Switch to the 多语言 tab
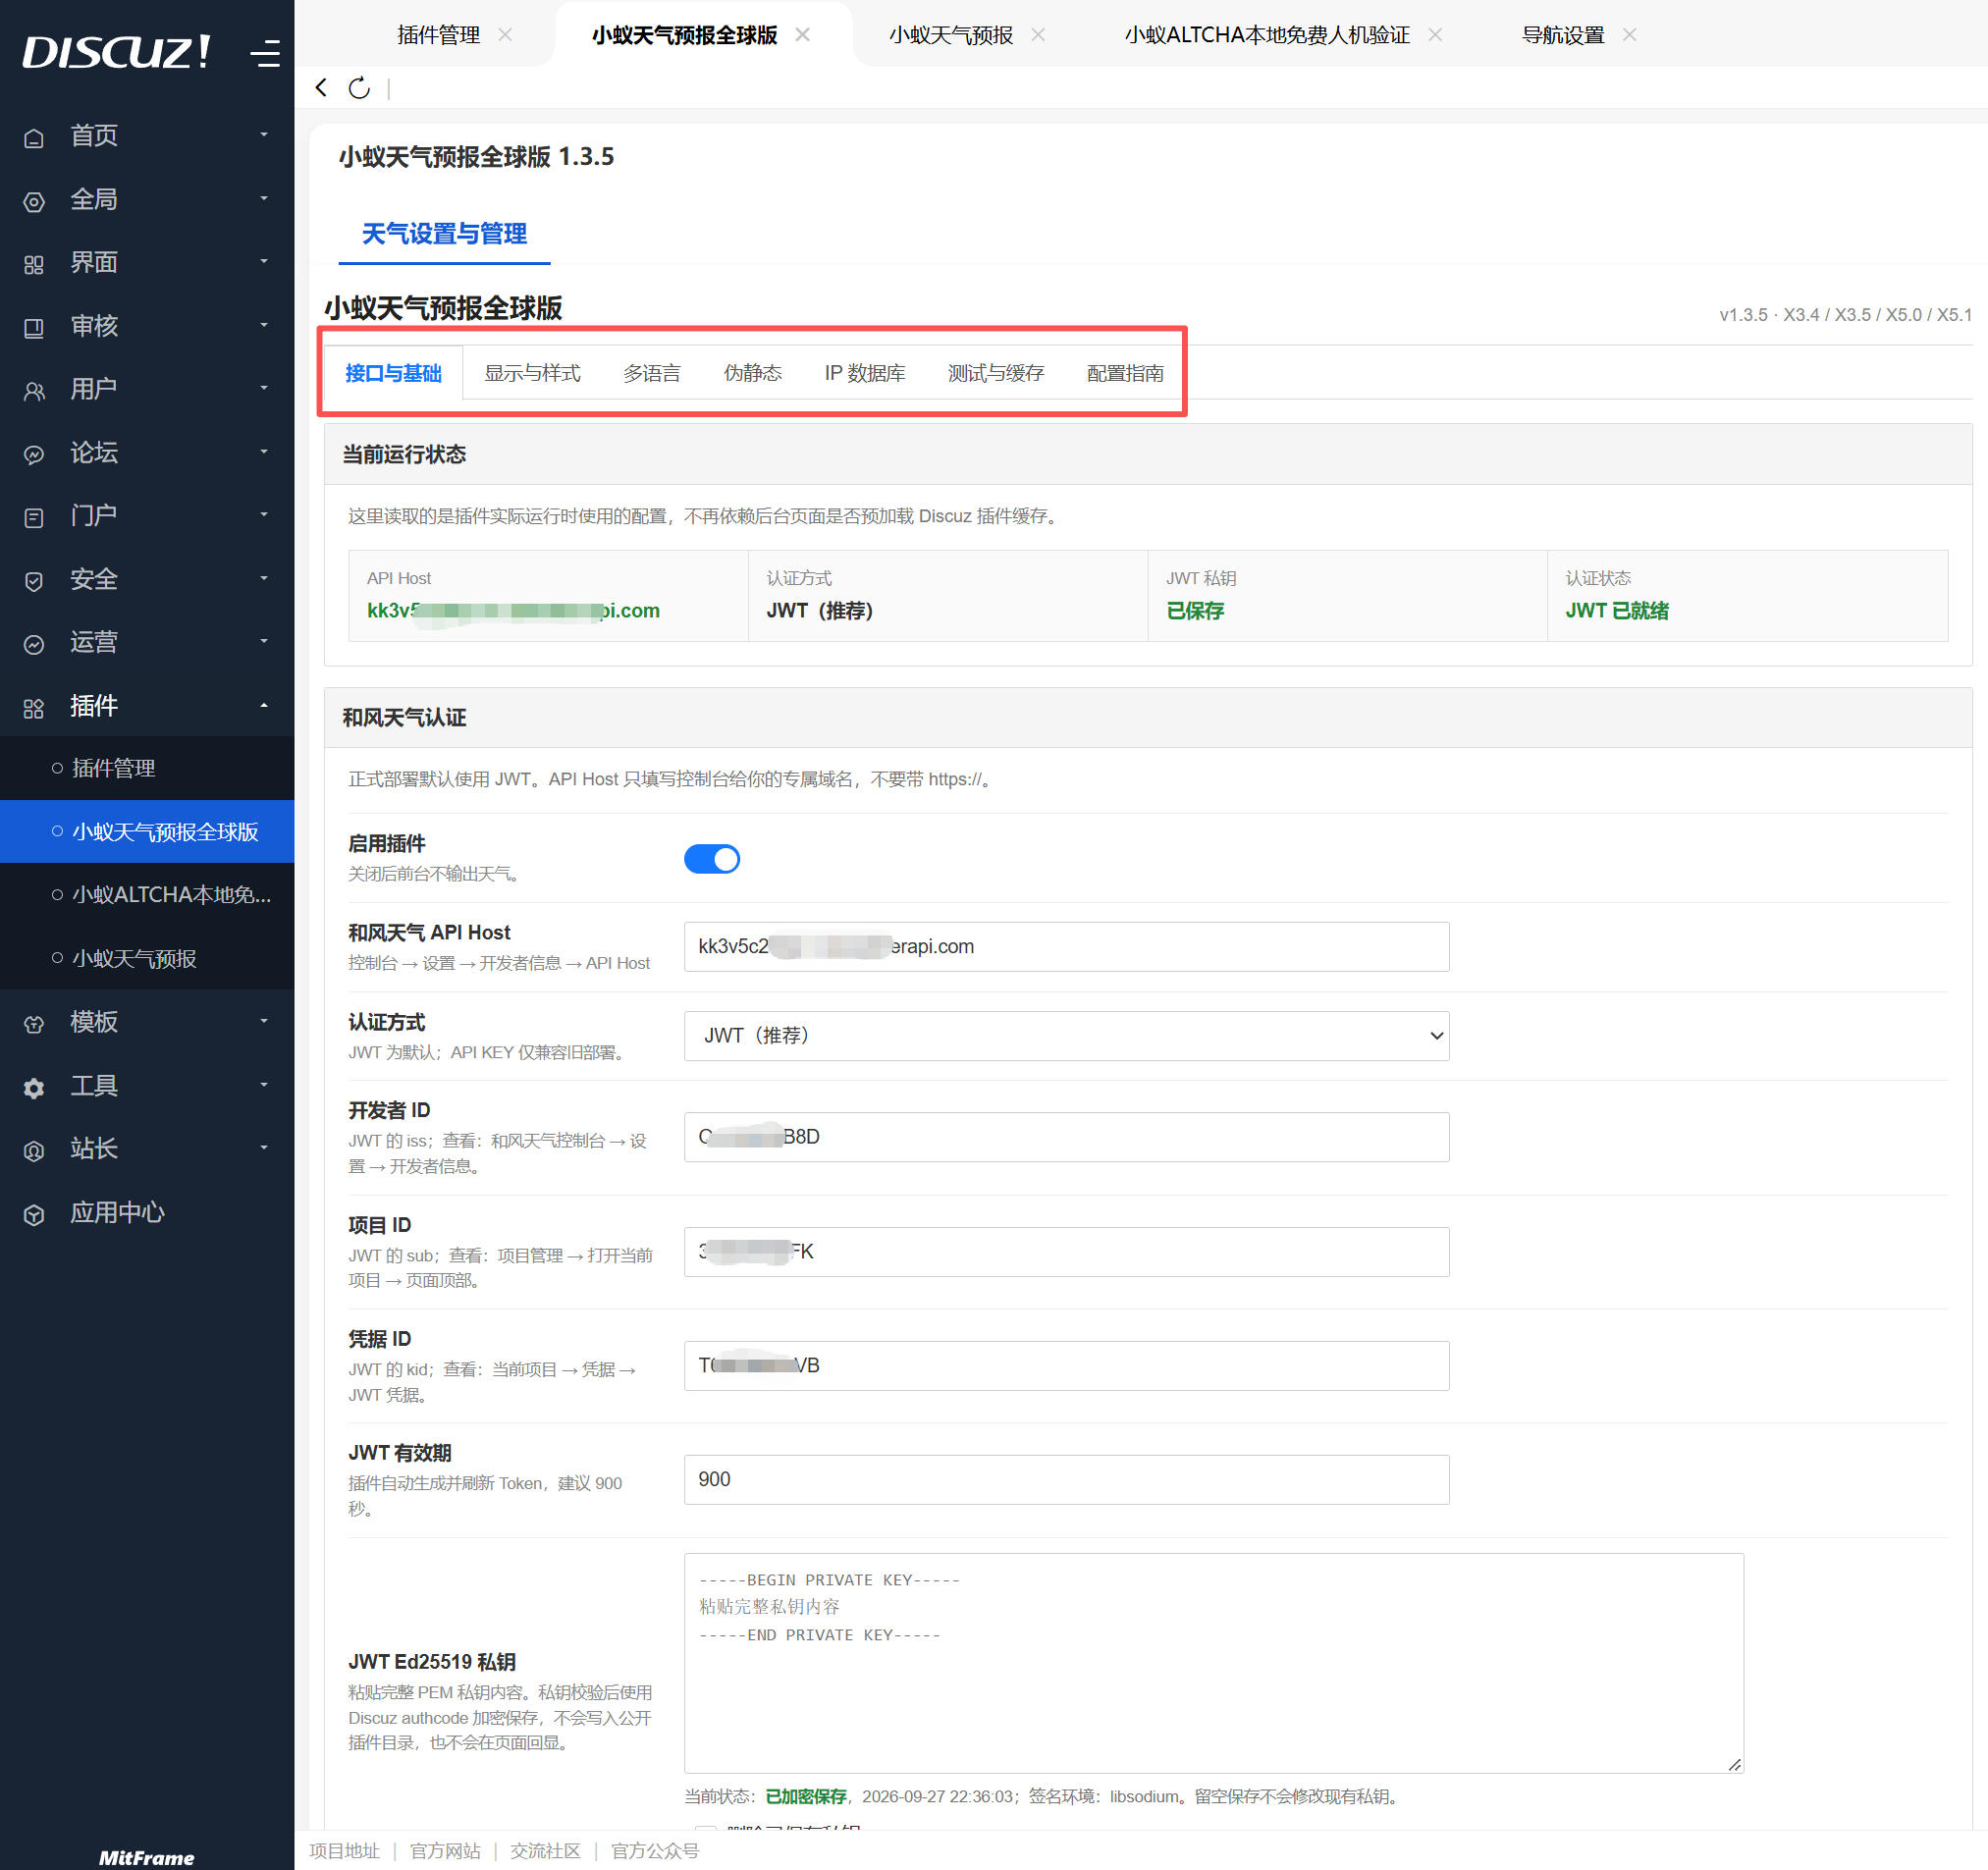This screenshot has width=1988, height=1870. (651, 373)
